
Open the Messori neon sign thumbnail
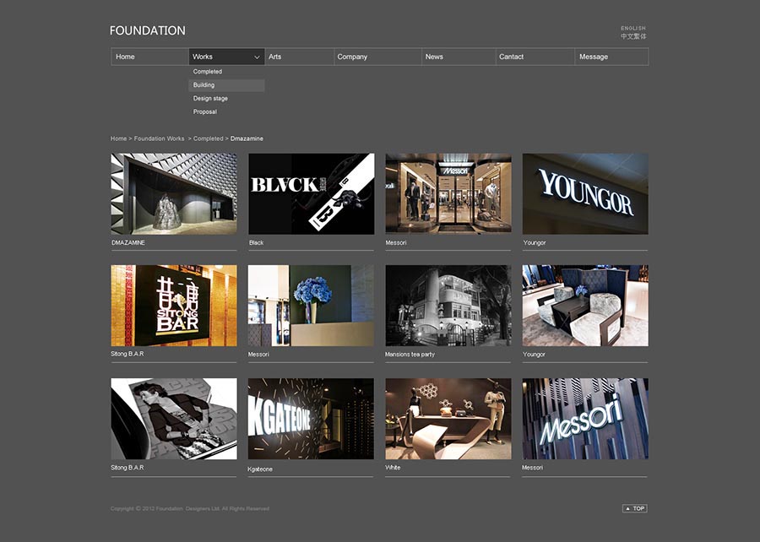coord(585,419)
